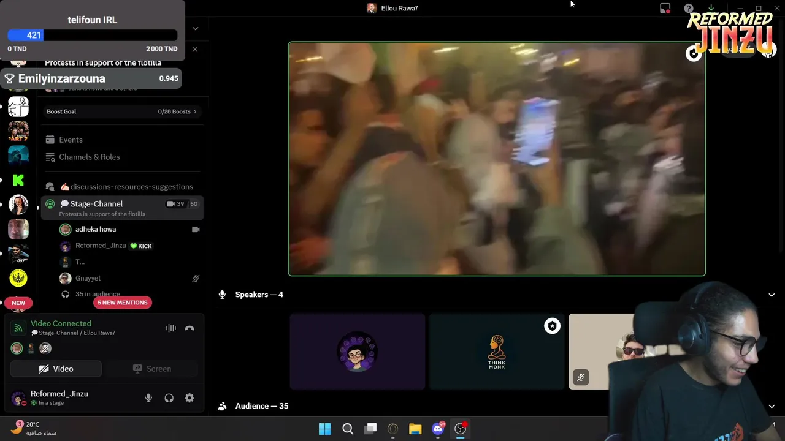Open server header dropdown chevron
The height and width of the screenshot is (441, 785).
[195, 28]
